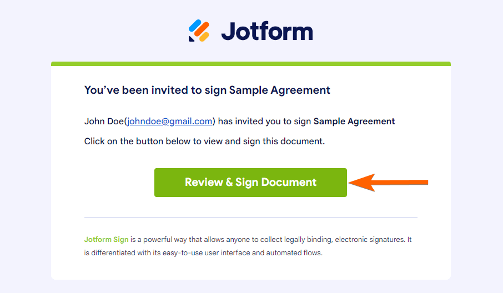Click the "You've been invited" heading
503x293 pixels.
[x=155, y=90]
